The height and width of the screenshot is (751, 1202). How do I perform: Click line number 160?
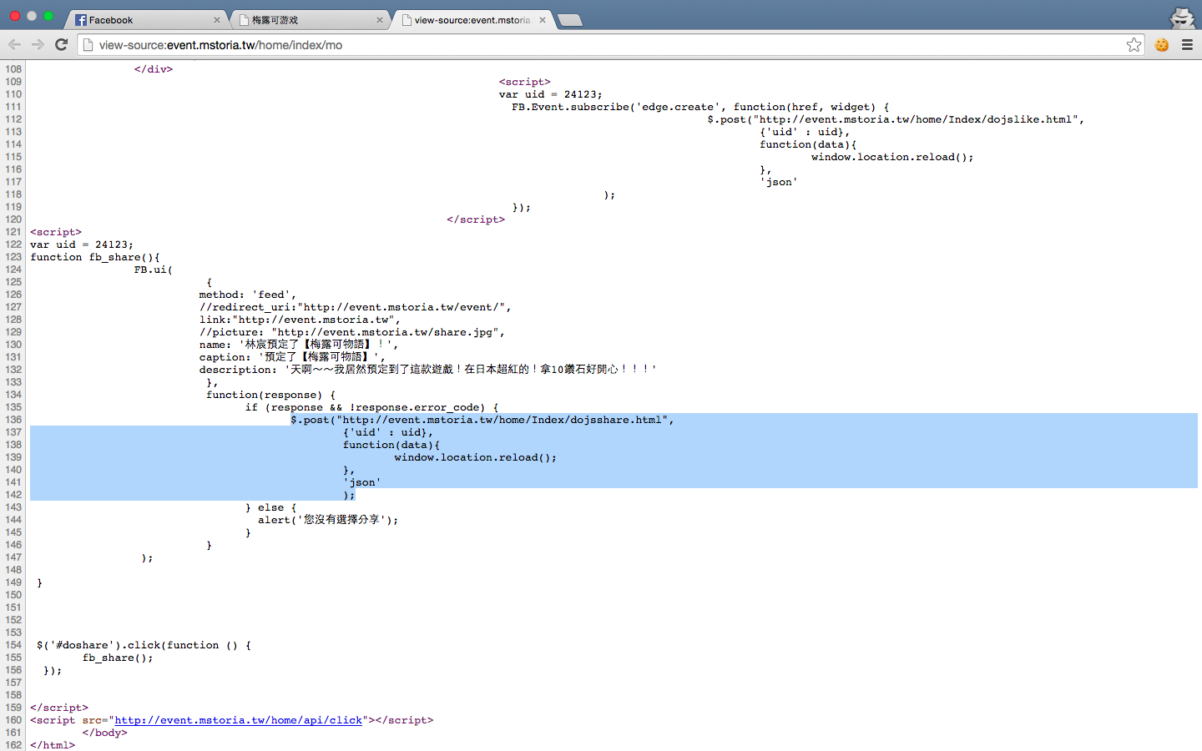click(x=13, y=720)
